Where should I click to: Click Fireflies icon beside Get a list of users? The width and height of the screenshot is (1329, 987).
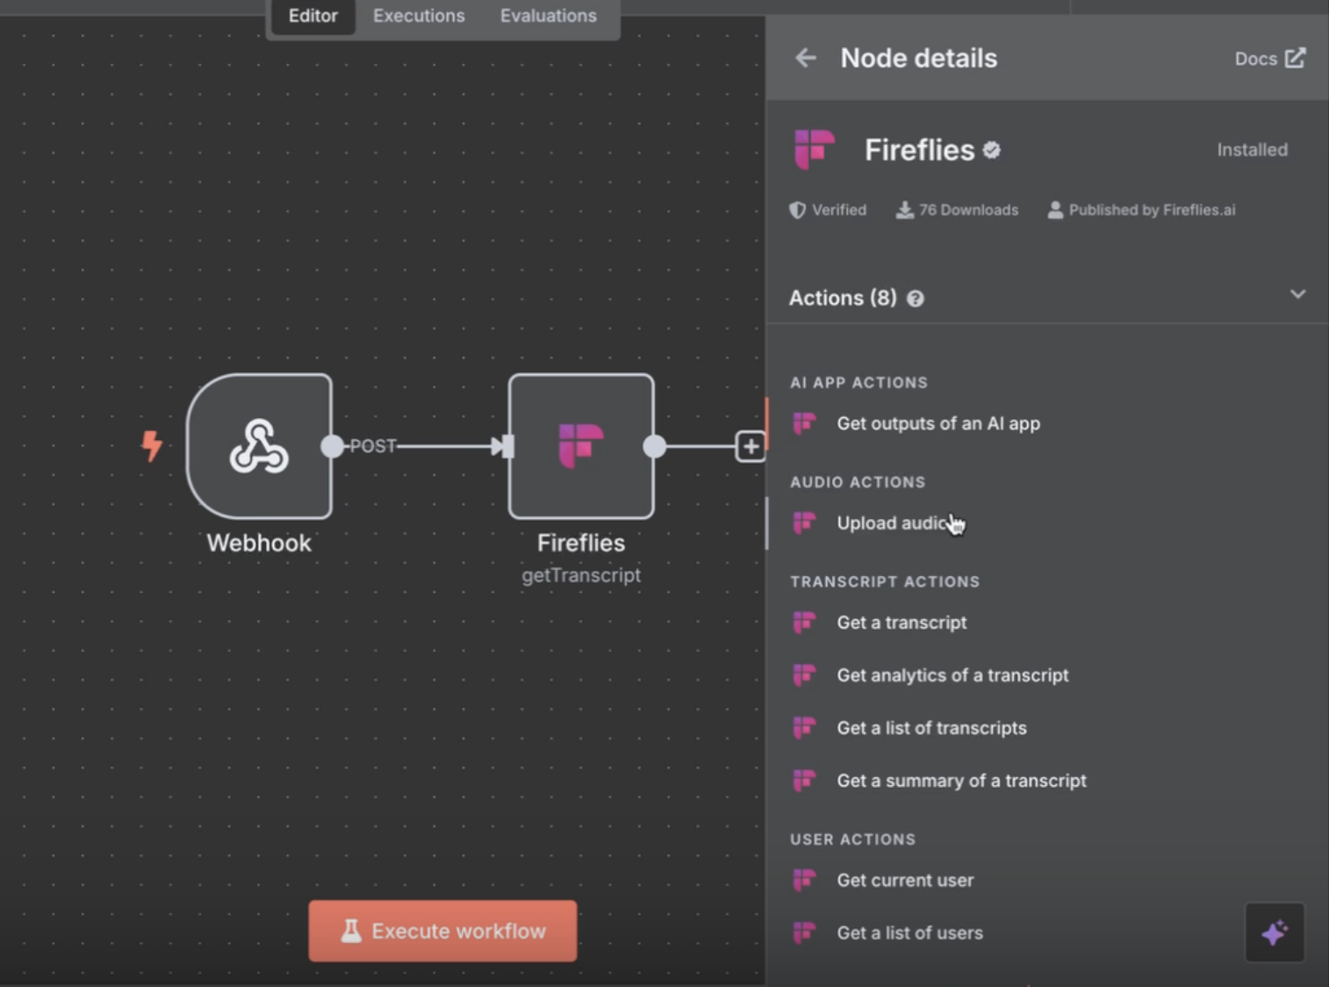tap(804, 933)
